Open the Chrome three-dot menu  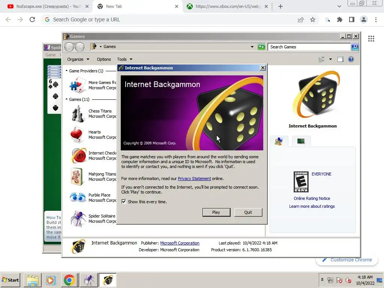(x=376, y=19)
